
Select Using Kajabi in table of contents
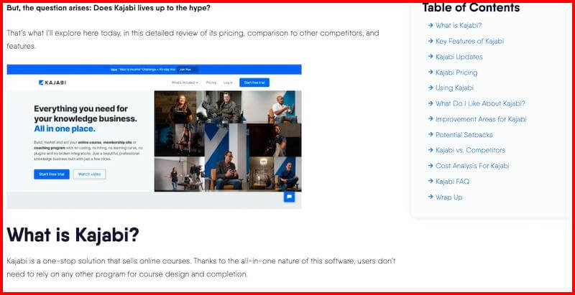click(454, 88)
